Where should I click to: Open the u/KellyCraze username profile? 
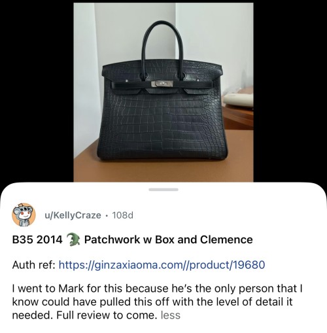73,215
